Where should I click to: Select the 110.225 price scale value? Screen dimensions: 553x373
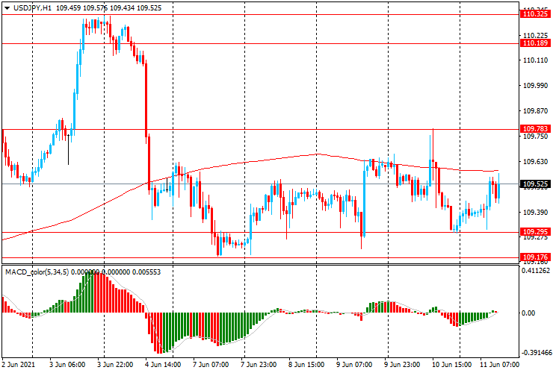535,36
